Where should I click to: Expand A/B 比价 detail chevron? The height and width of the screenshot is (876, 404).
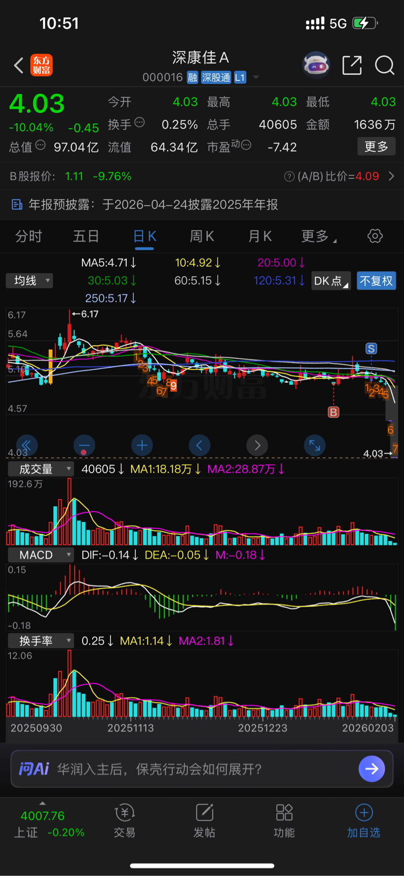pyautogui.click(x=391, y=177)
